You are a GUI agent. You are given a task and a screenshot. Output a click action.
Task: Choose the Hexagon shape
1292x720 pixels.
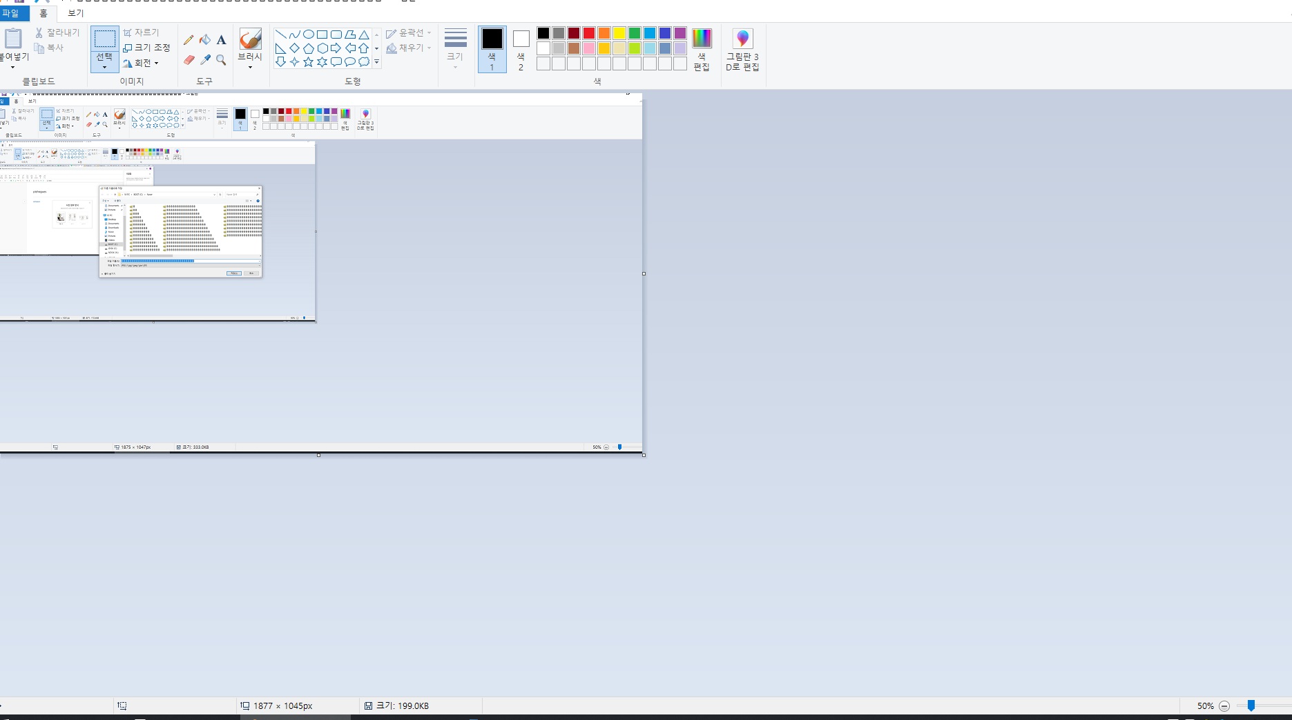(322, 48)
